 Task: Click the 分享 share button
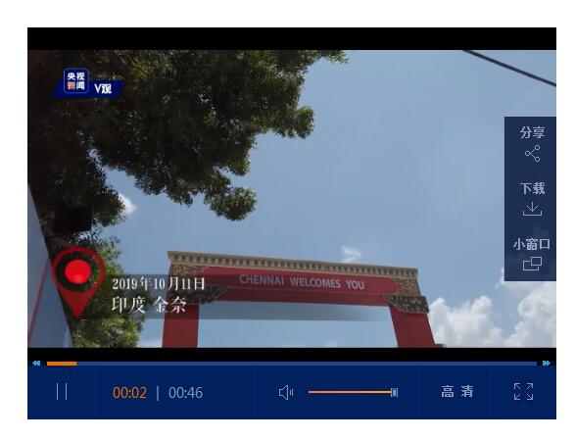[532, 132]
